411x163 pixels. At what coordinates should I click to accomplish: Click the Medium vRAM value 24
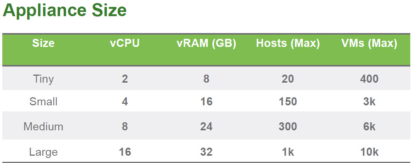coord(206,126)
